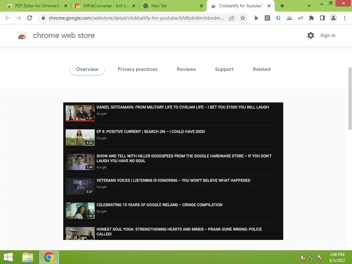This screenshot has width=352, height=264.
Task: Open File Explorer from taskbar
Action: pos(28,257)
